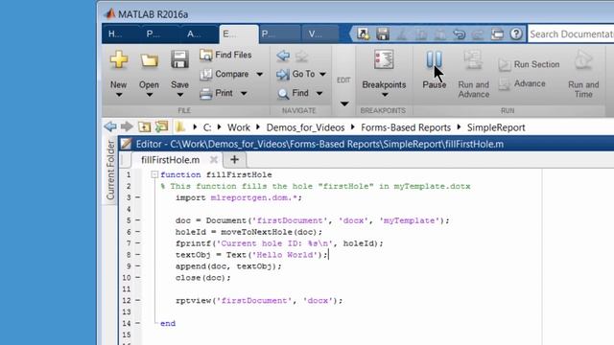Click the quick access Save icon
This screenshot has height=345, width=614.
coord(383,34)
